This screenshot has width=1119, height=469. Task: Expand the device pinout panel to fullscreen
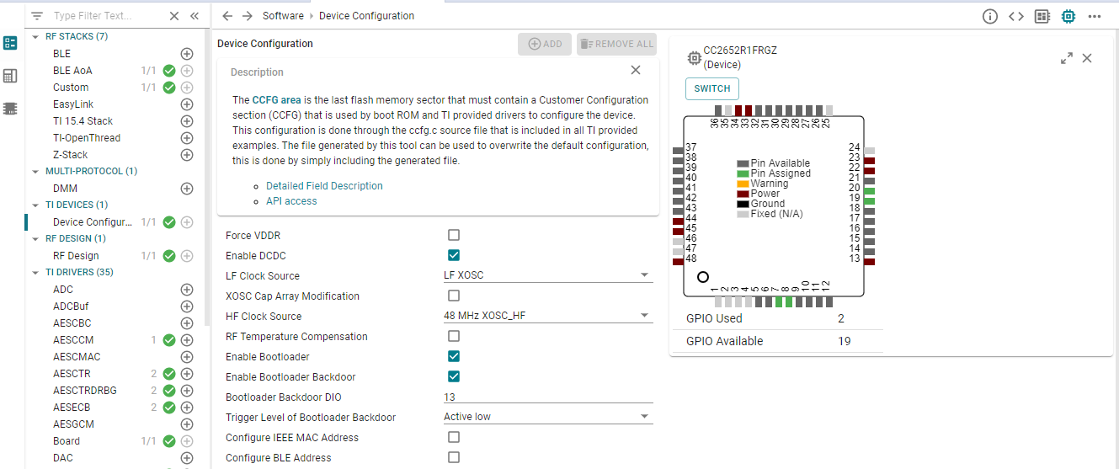(1067, 58)
